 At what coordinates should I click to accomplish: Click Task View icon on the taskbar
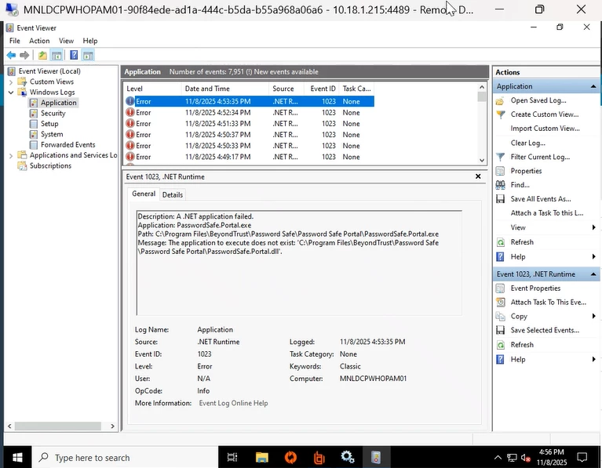pyautogui.click(x=232, y=457)
